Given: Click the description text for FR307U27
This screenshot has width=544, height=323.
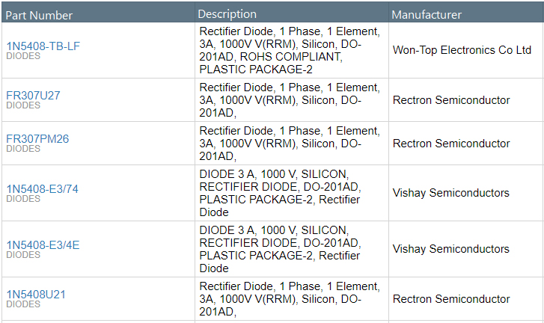Looking at the screenshot, I should (290, 100).
